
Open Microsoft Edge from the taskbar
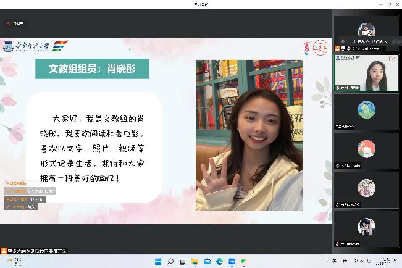219,262
